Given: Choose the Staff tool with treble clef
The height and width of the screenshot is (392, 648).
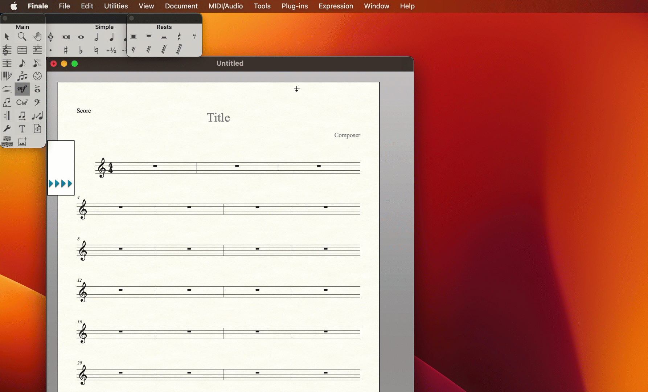Looking at the screenshot, I should [7, 50].
